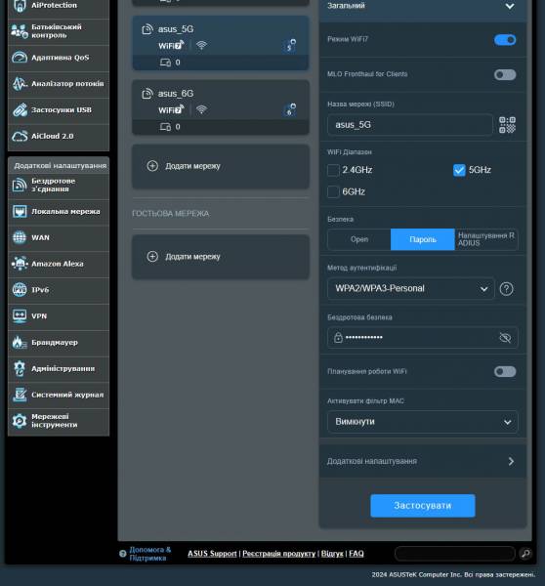Image resolution: width=545 pixels, height=586 pixels.
Task: Reveal the wireless password with eye icon
Action: pos(505,338)
